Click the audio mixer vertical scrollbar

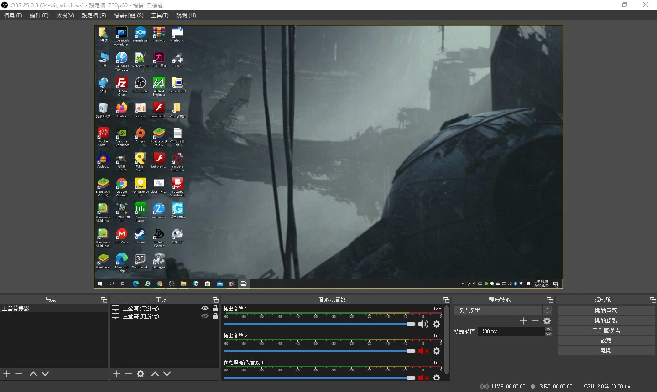point(447,340)
